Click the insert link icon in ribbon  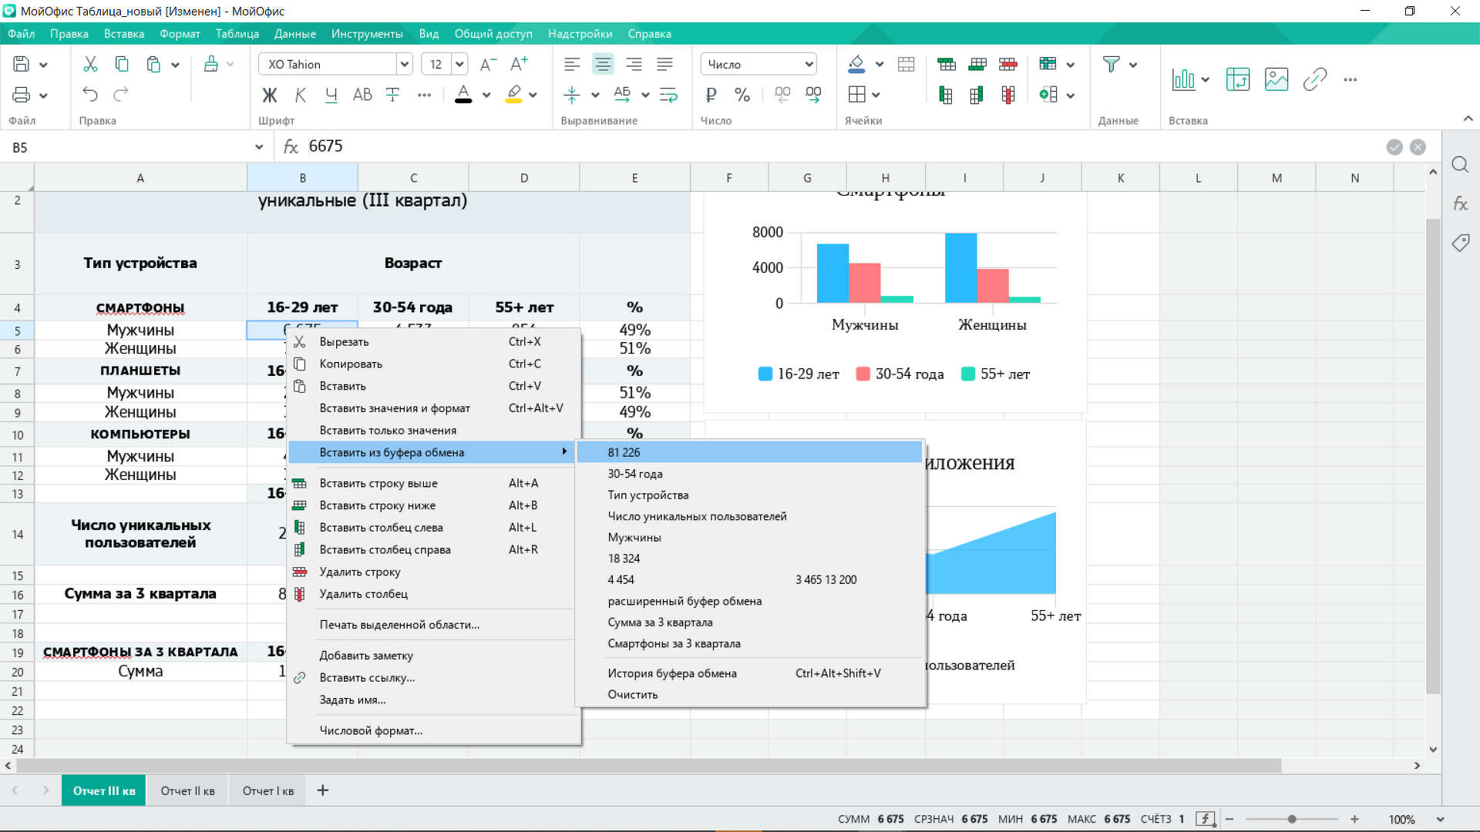point(1315,79)
